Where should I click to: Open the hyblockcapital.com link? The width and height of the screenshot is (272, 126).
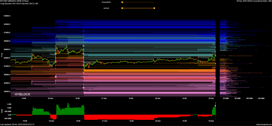[x=263, y=124]
